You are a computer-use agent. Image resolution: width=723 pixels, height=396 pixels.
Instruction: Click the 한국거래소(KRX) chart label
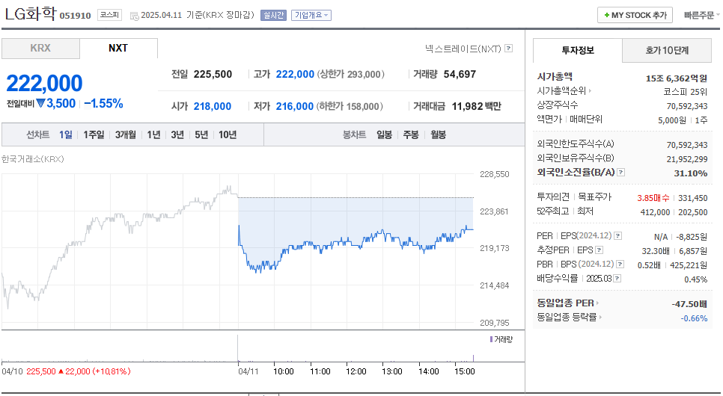tap(33, 159)
